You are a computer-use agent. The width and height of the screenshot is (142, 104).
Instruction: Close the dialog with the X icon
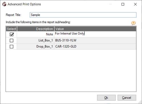point(135,4)
